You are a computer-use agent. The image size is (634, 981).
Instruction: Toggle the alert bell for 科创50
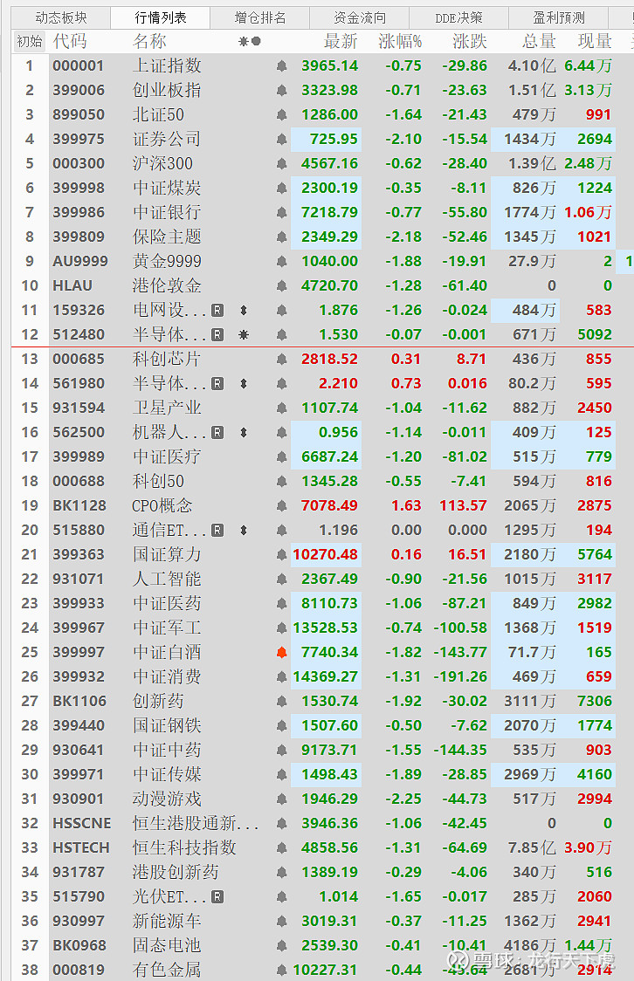pos(281,481)
